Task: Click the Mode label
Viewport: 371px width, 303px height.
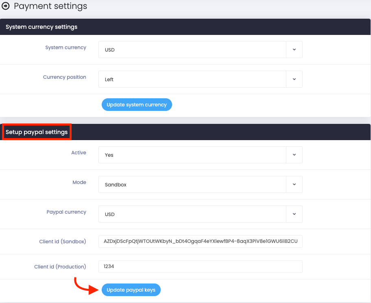Action: tap(79, 182)
